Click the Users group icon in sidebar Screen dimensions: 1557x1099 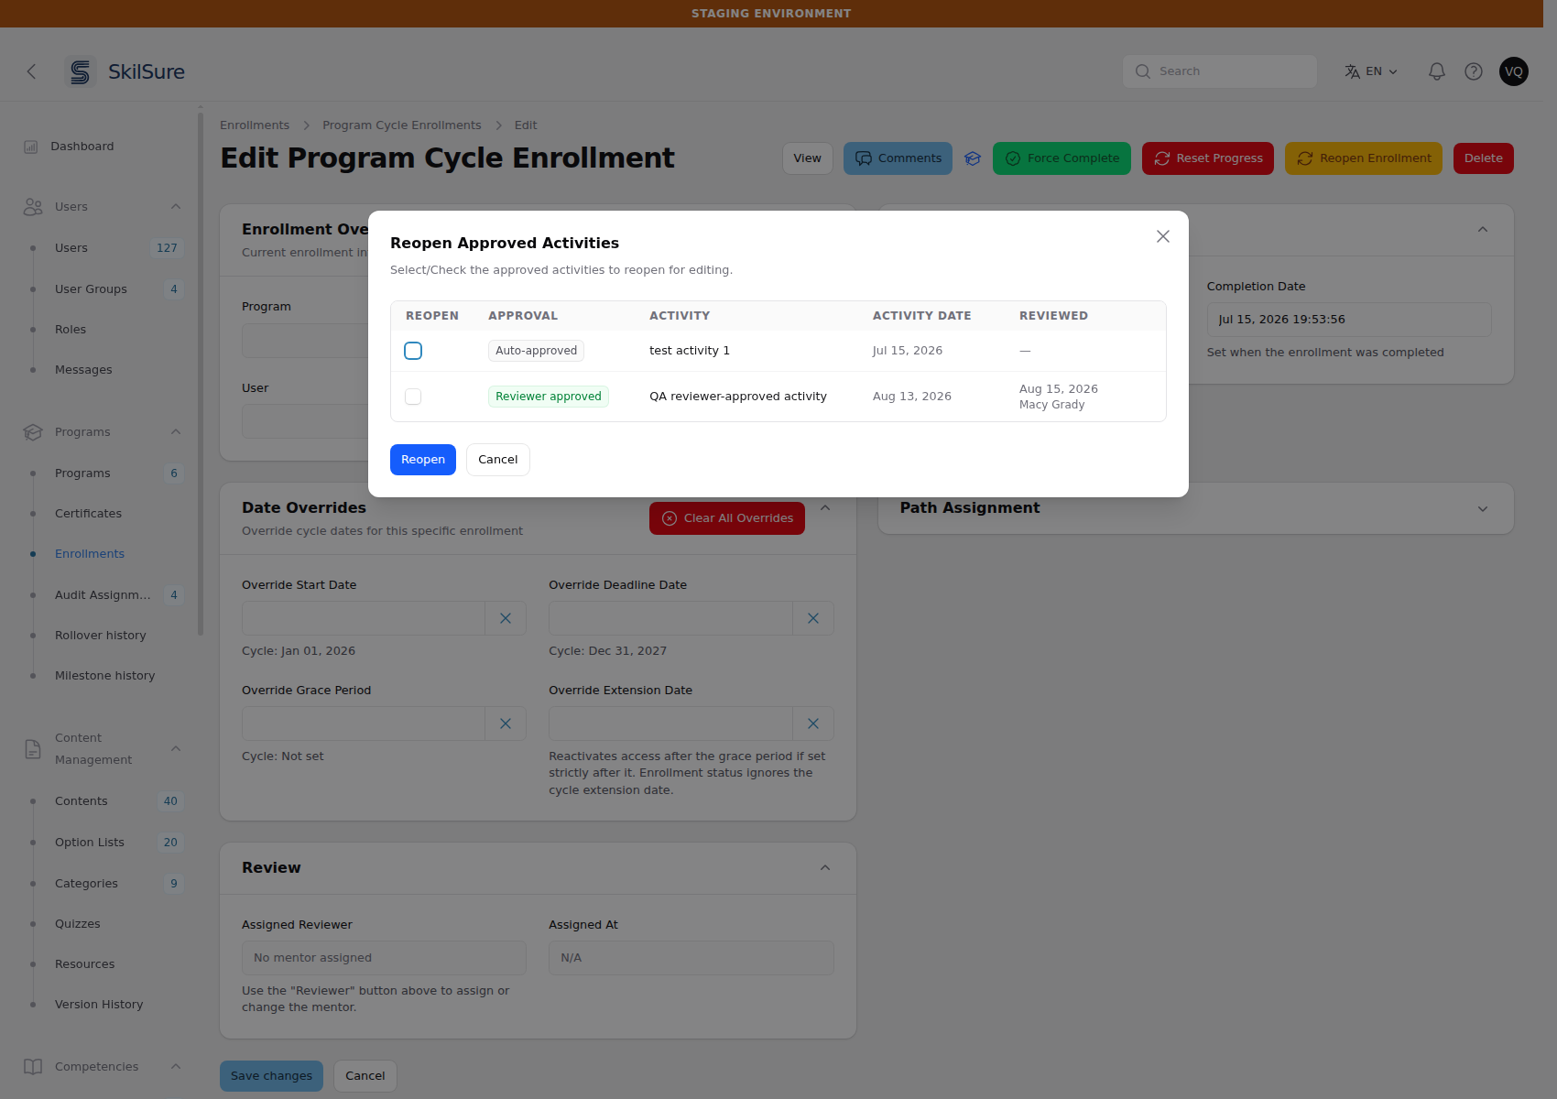[33, 207]
